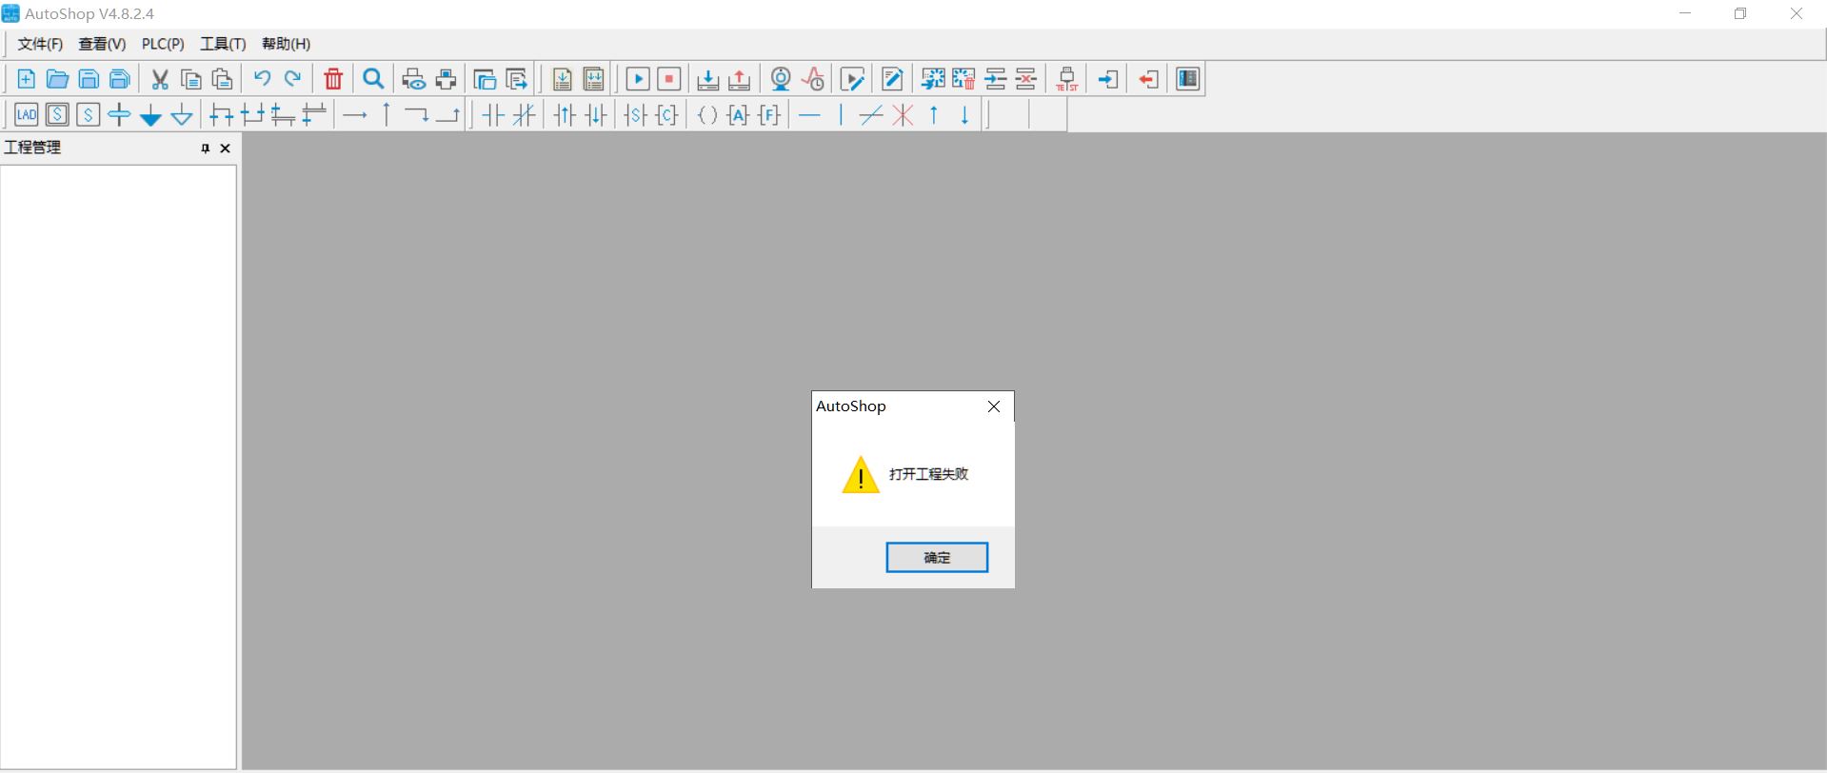Click the red trash Delete icon

click(x=333, y=79)
